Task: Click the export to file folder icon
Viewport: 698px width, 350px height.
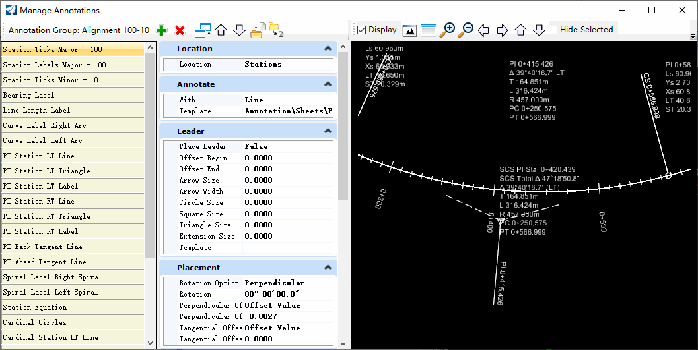Action: [275, 30]
